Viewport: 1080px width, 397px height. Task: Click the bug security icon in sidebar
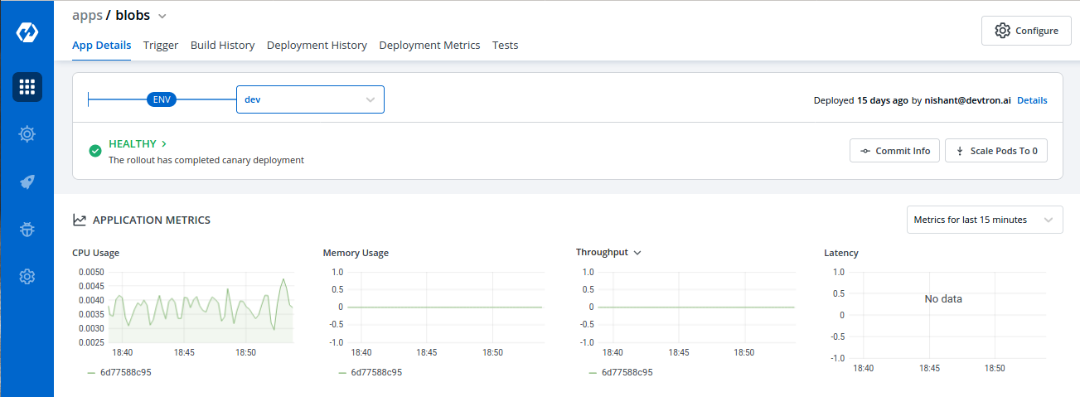coord(27,230)
